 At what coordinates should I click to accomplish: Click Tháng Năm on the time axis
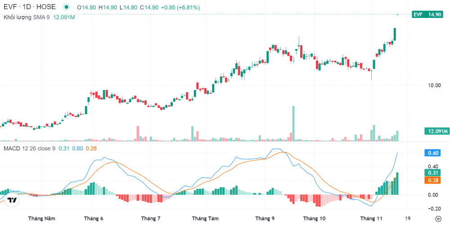(41, 219)
